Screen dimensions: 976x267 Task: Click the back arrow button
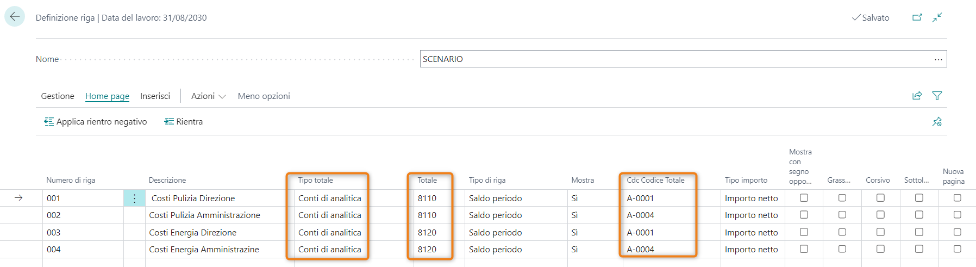(x=15, y=17)
